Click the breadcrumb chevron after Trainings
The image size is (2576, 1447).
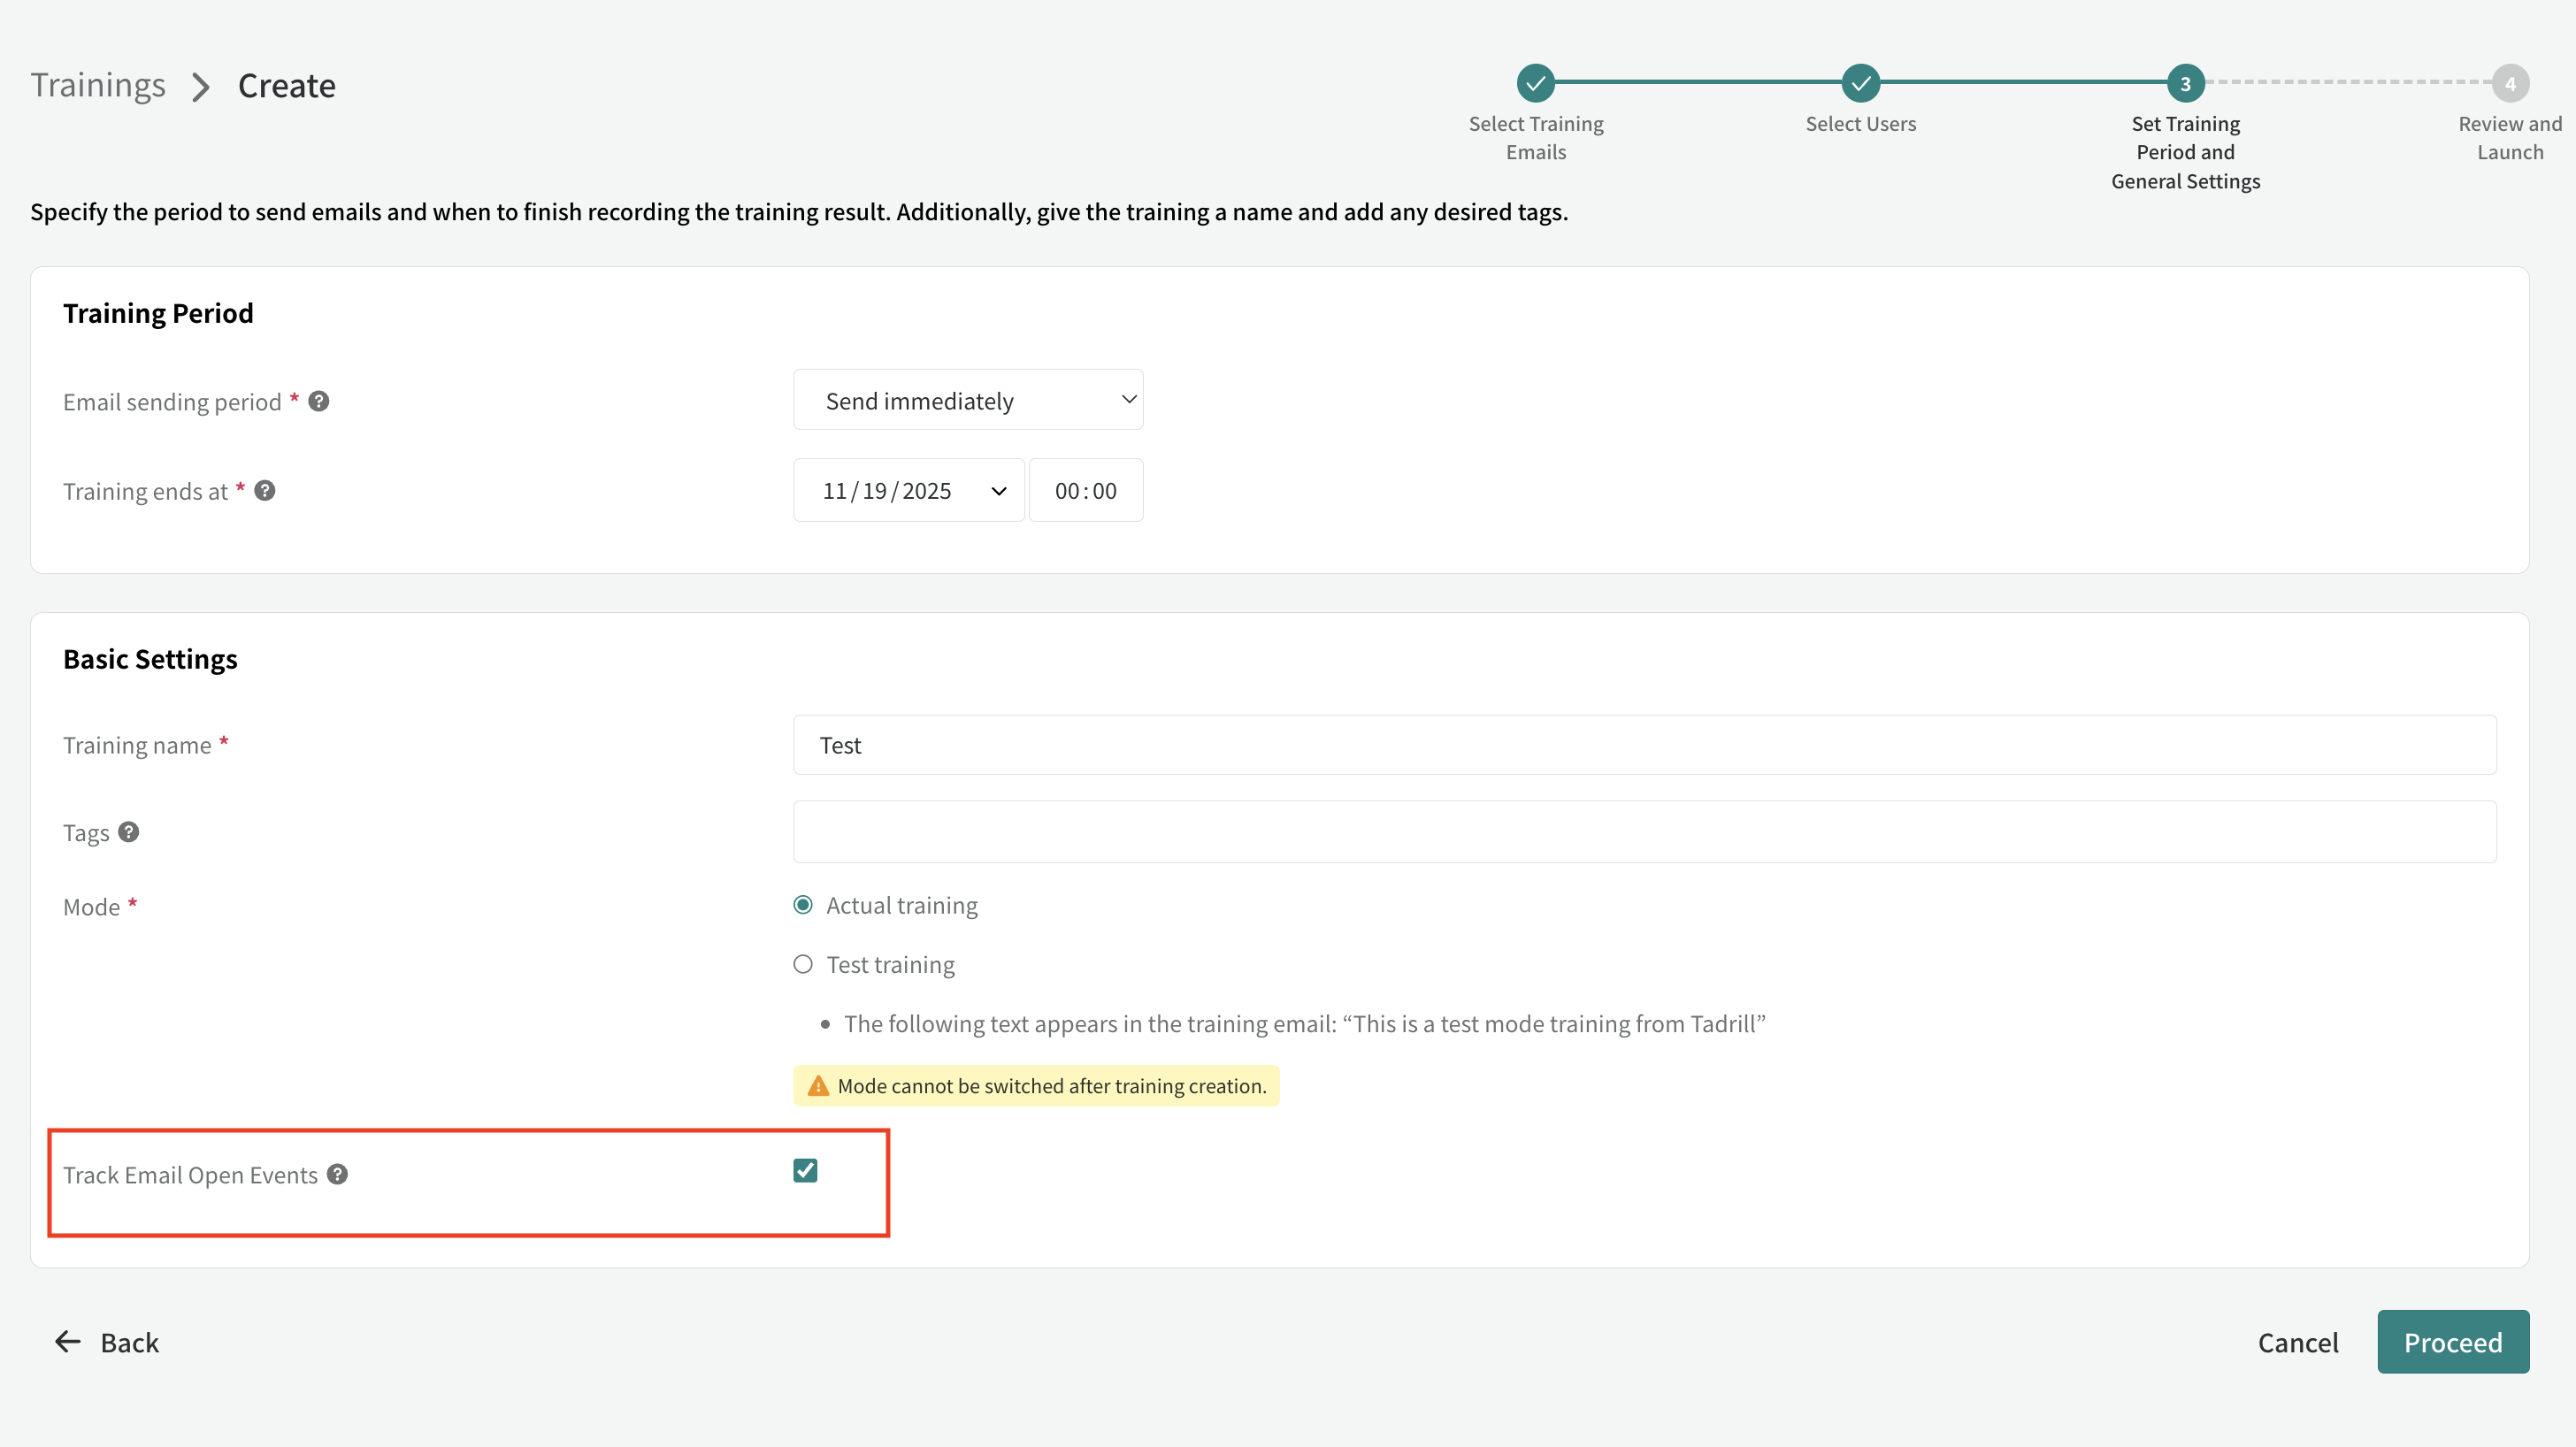point(201,87)
